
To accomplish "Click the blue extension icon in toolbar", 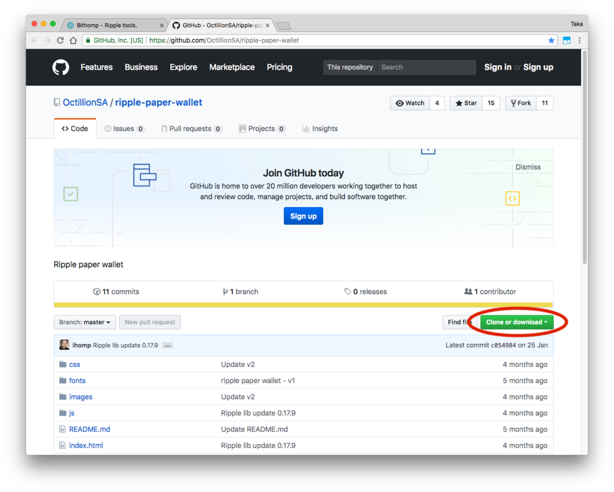I will click(567, 40).
